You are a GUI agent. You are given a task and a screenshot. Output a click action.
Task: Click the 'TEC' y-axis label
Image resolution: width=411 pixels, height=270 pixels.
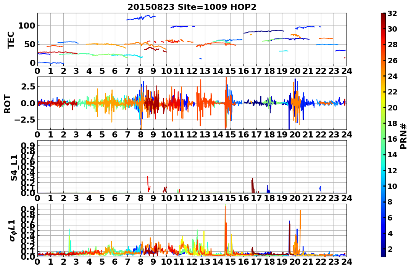point(10,40)
